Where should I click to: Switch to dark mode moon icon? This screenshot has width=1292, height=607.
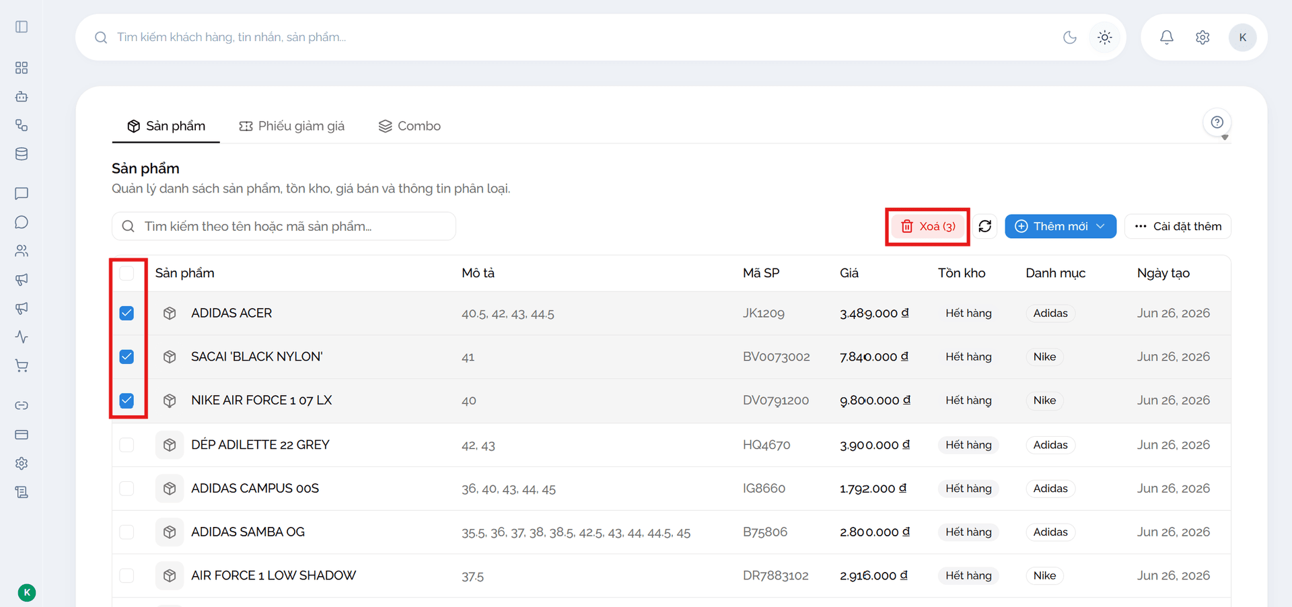[x=1070, y=38]
